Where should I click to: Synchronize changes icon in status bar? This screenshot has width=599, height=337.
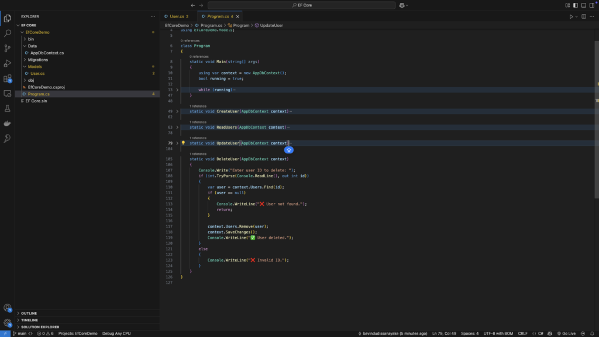[30, 333]
